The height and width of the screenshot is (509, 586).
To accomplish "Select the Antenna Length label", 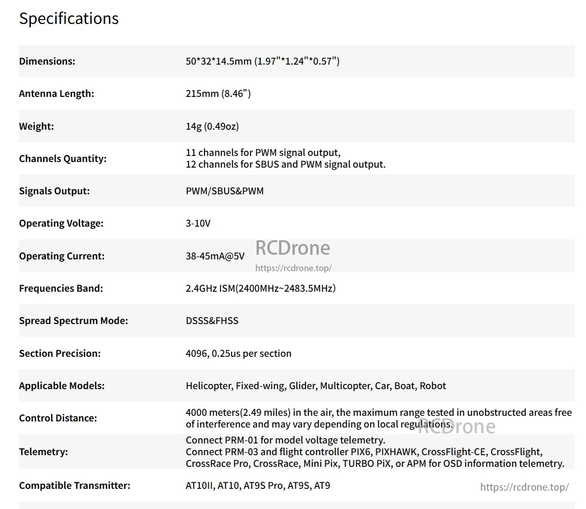I will (56, 94).
